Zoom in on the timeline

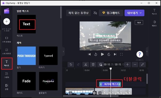[127, 65]
